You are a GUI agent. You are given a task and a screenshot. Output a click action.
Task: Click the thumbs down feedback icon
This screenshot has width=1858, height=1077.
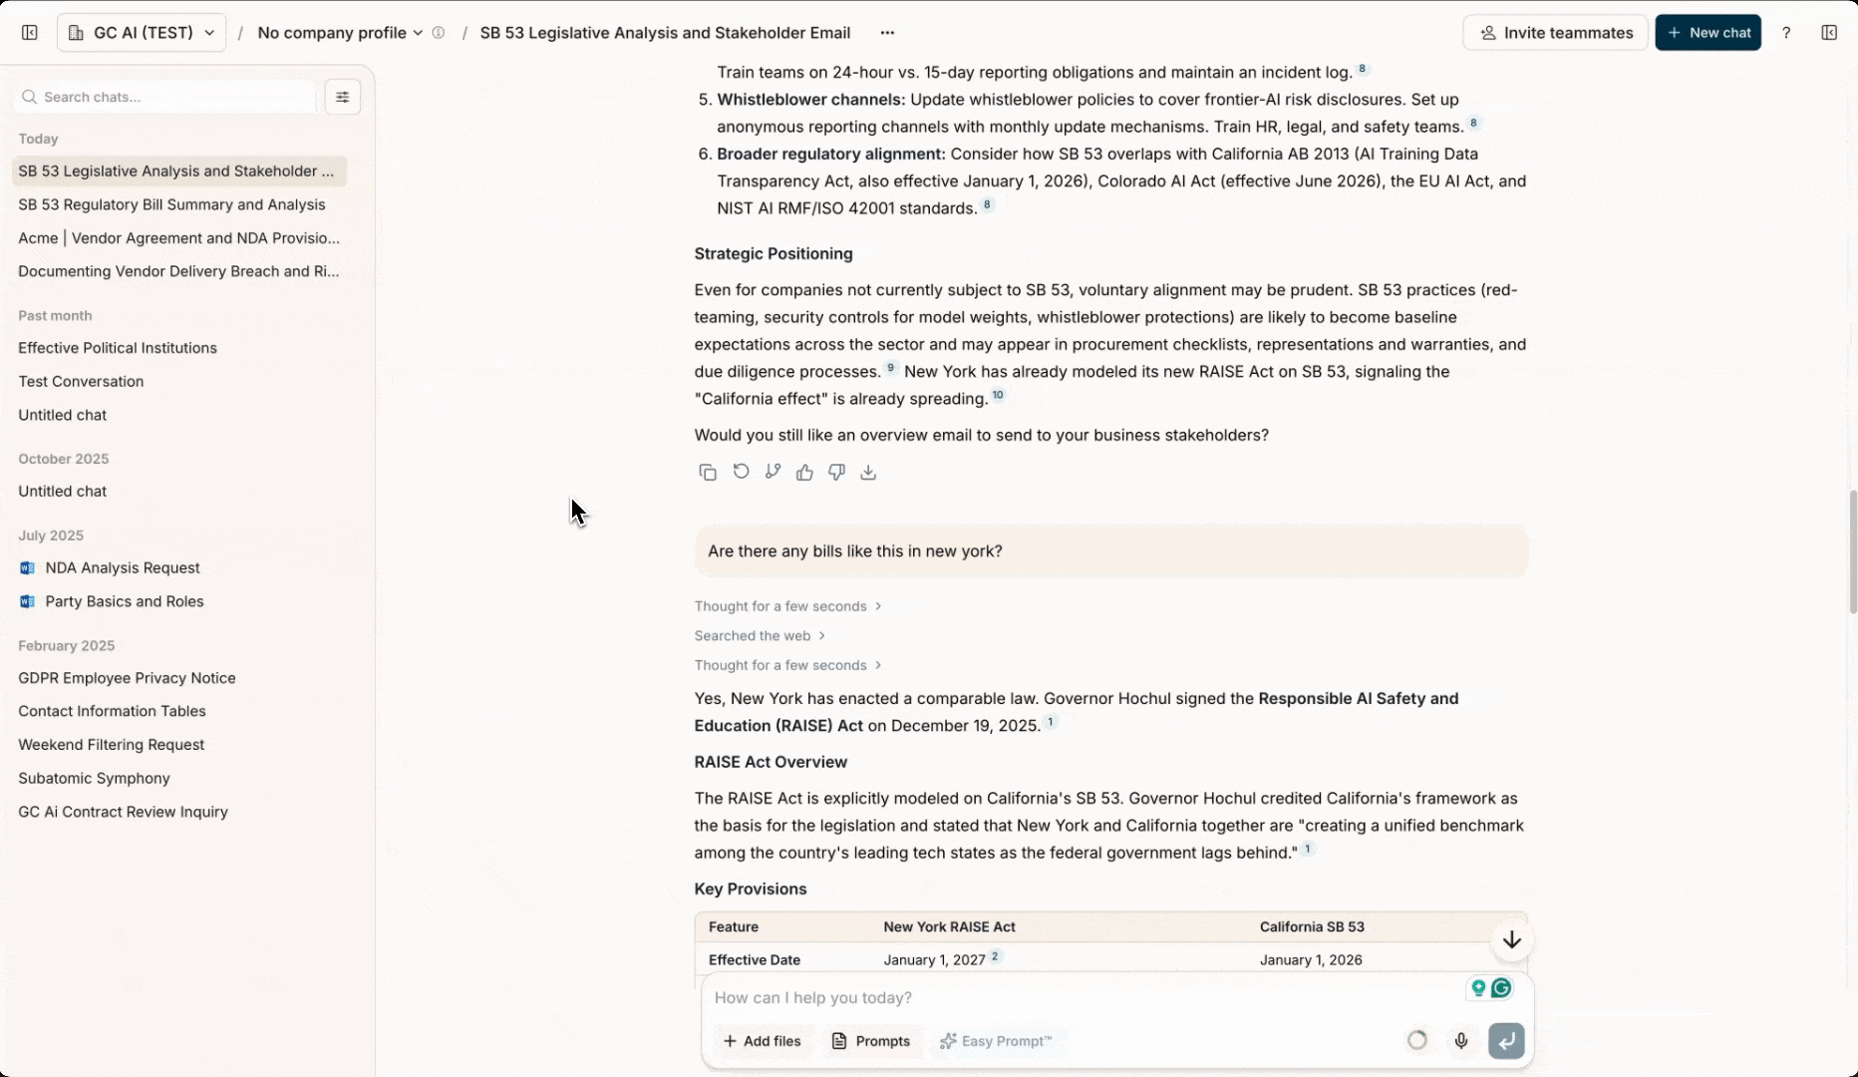point(836,473)
